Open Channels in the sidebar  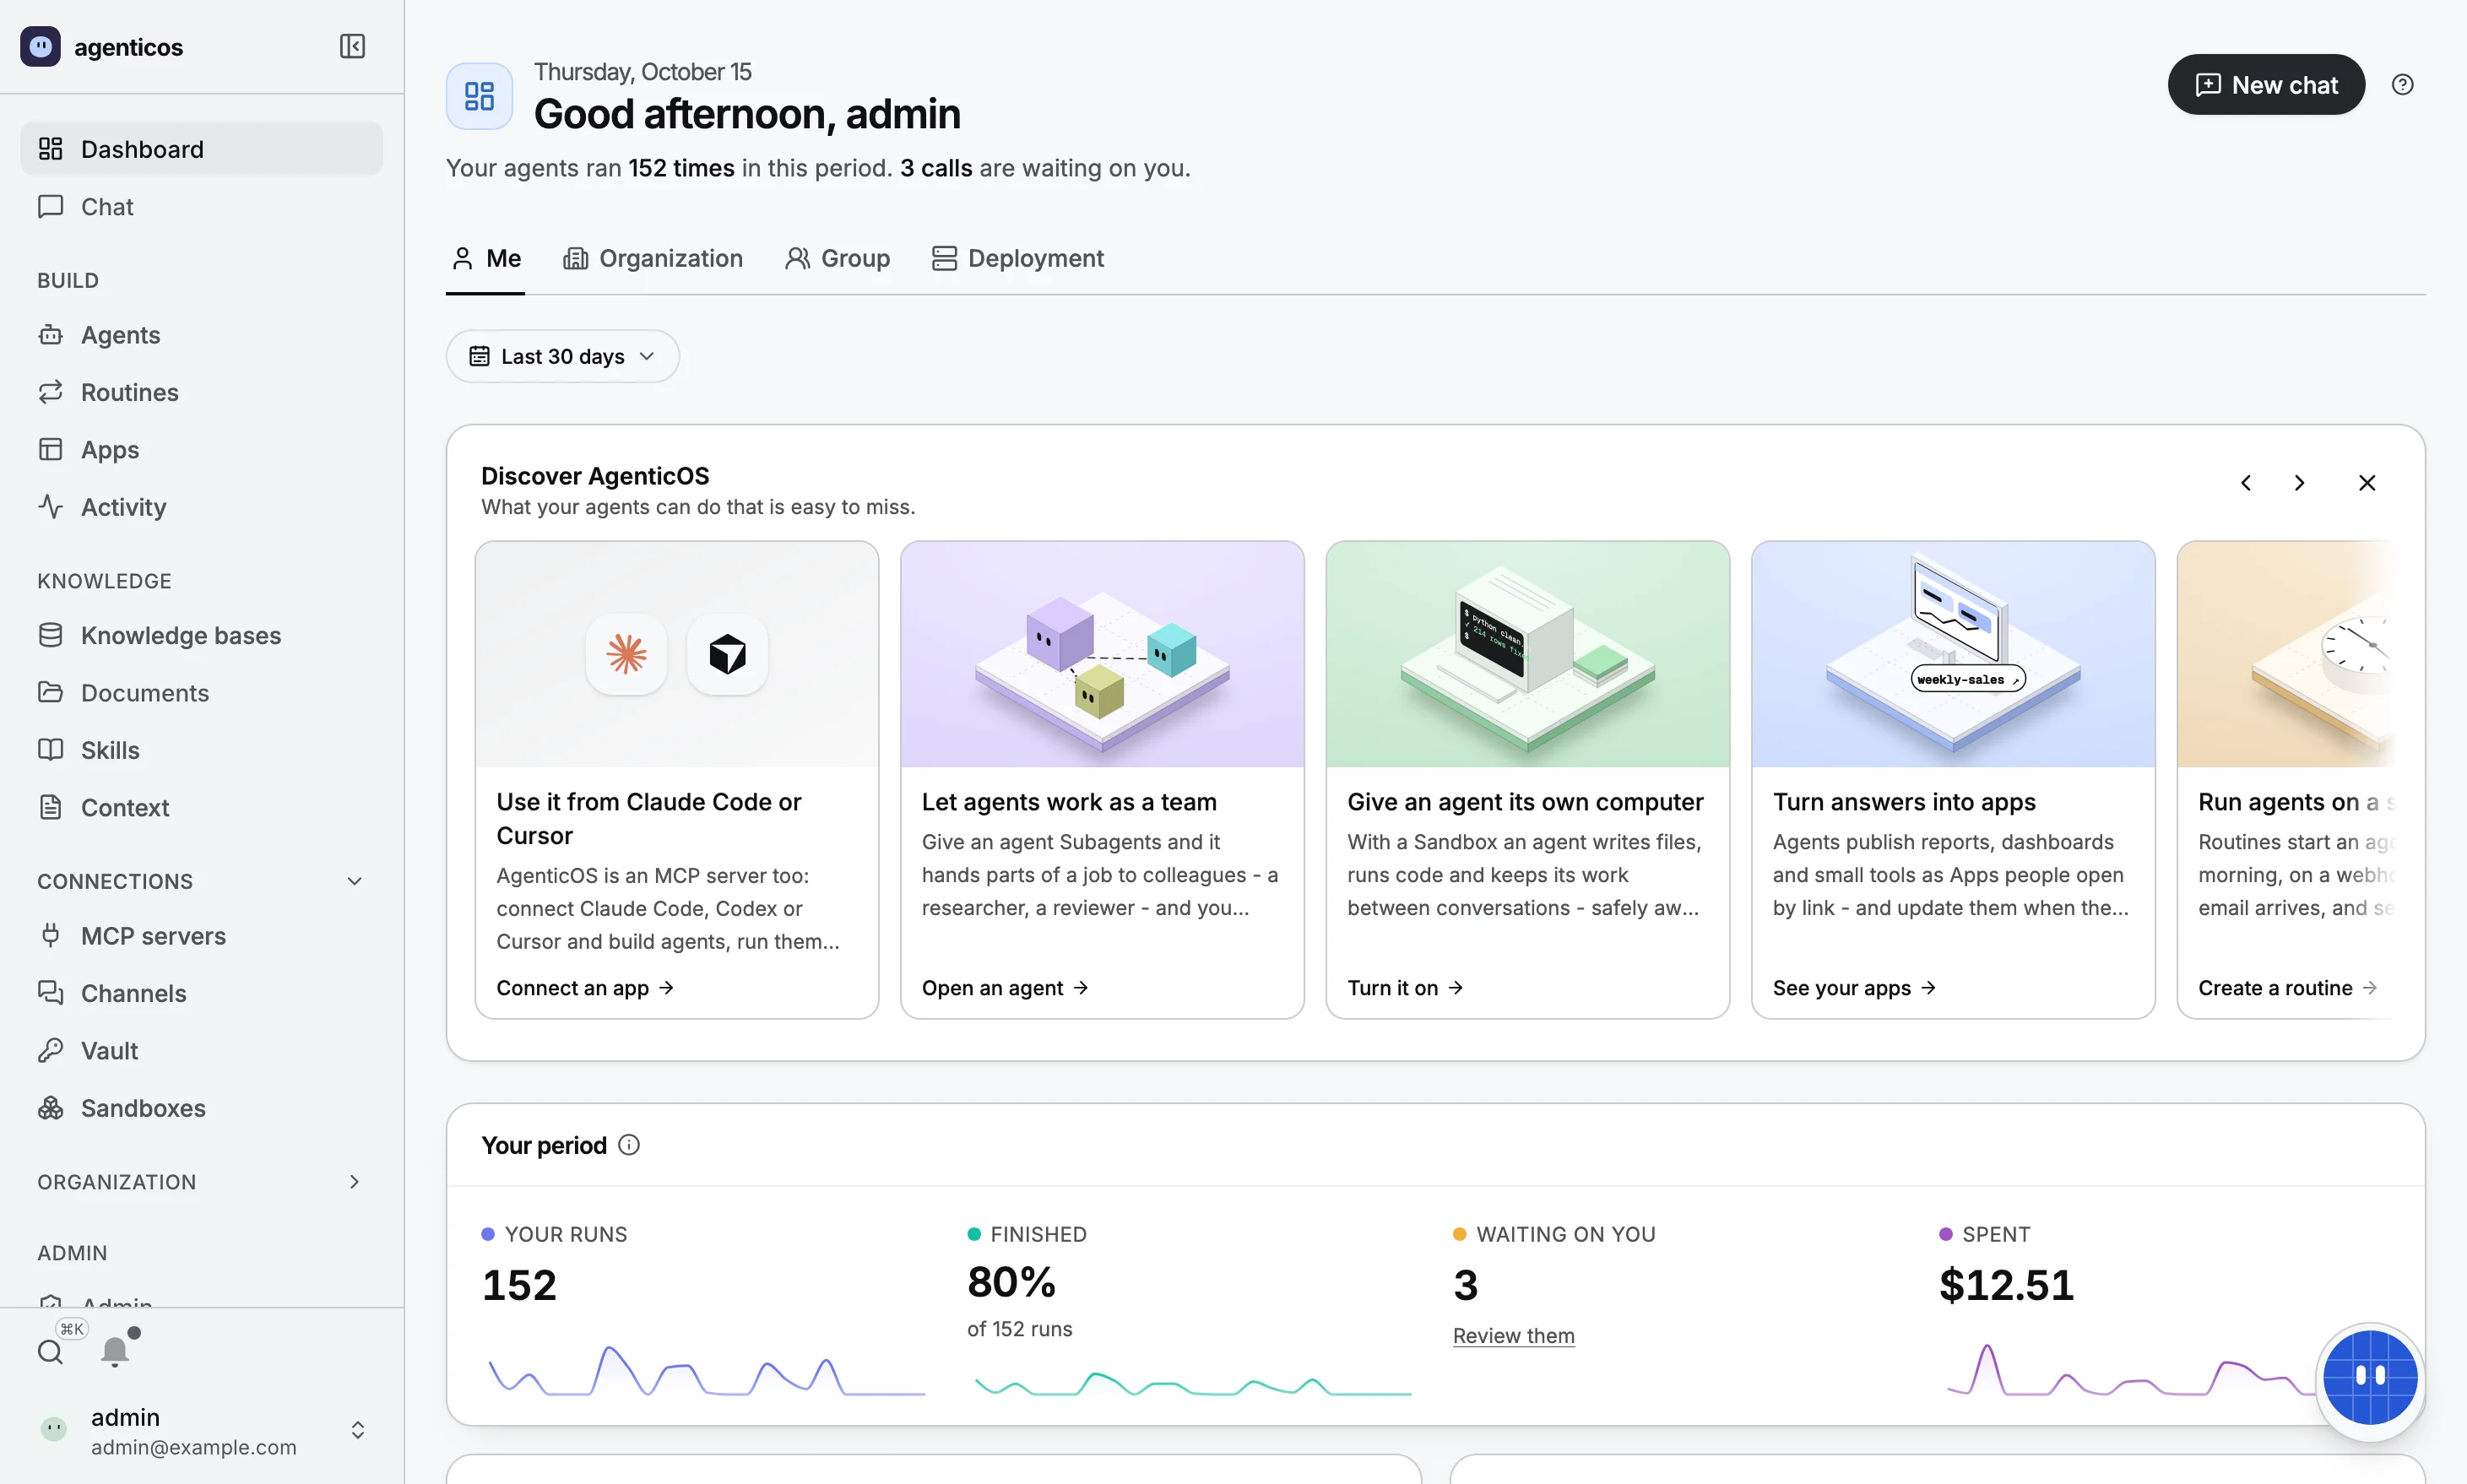point(201,993)
